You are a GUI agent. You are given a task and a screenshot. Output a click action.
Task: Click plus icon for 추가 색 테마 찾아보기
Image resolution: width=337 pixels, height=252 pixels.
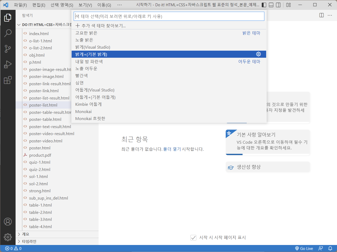point(78,25)
